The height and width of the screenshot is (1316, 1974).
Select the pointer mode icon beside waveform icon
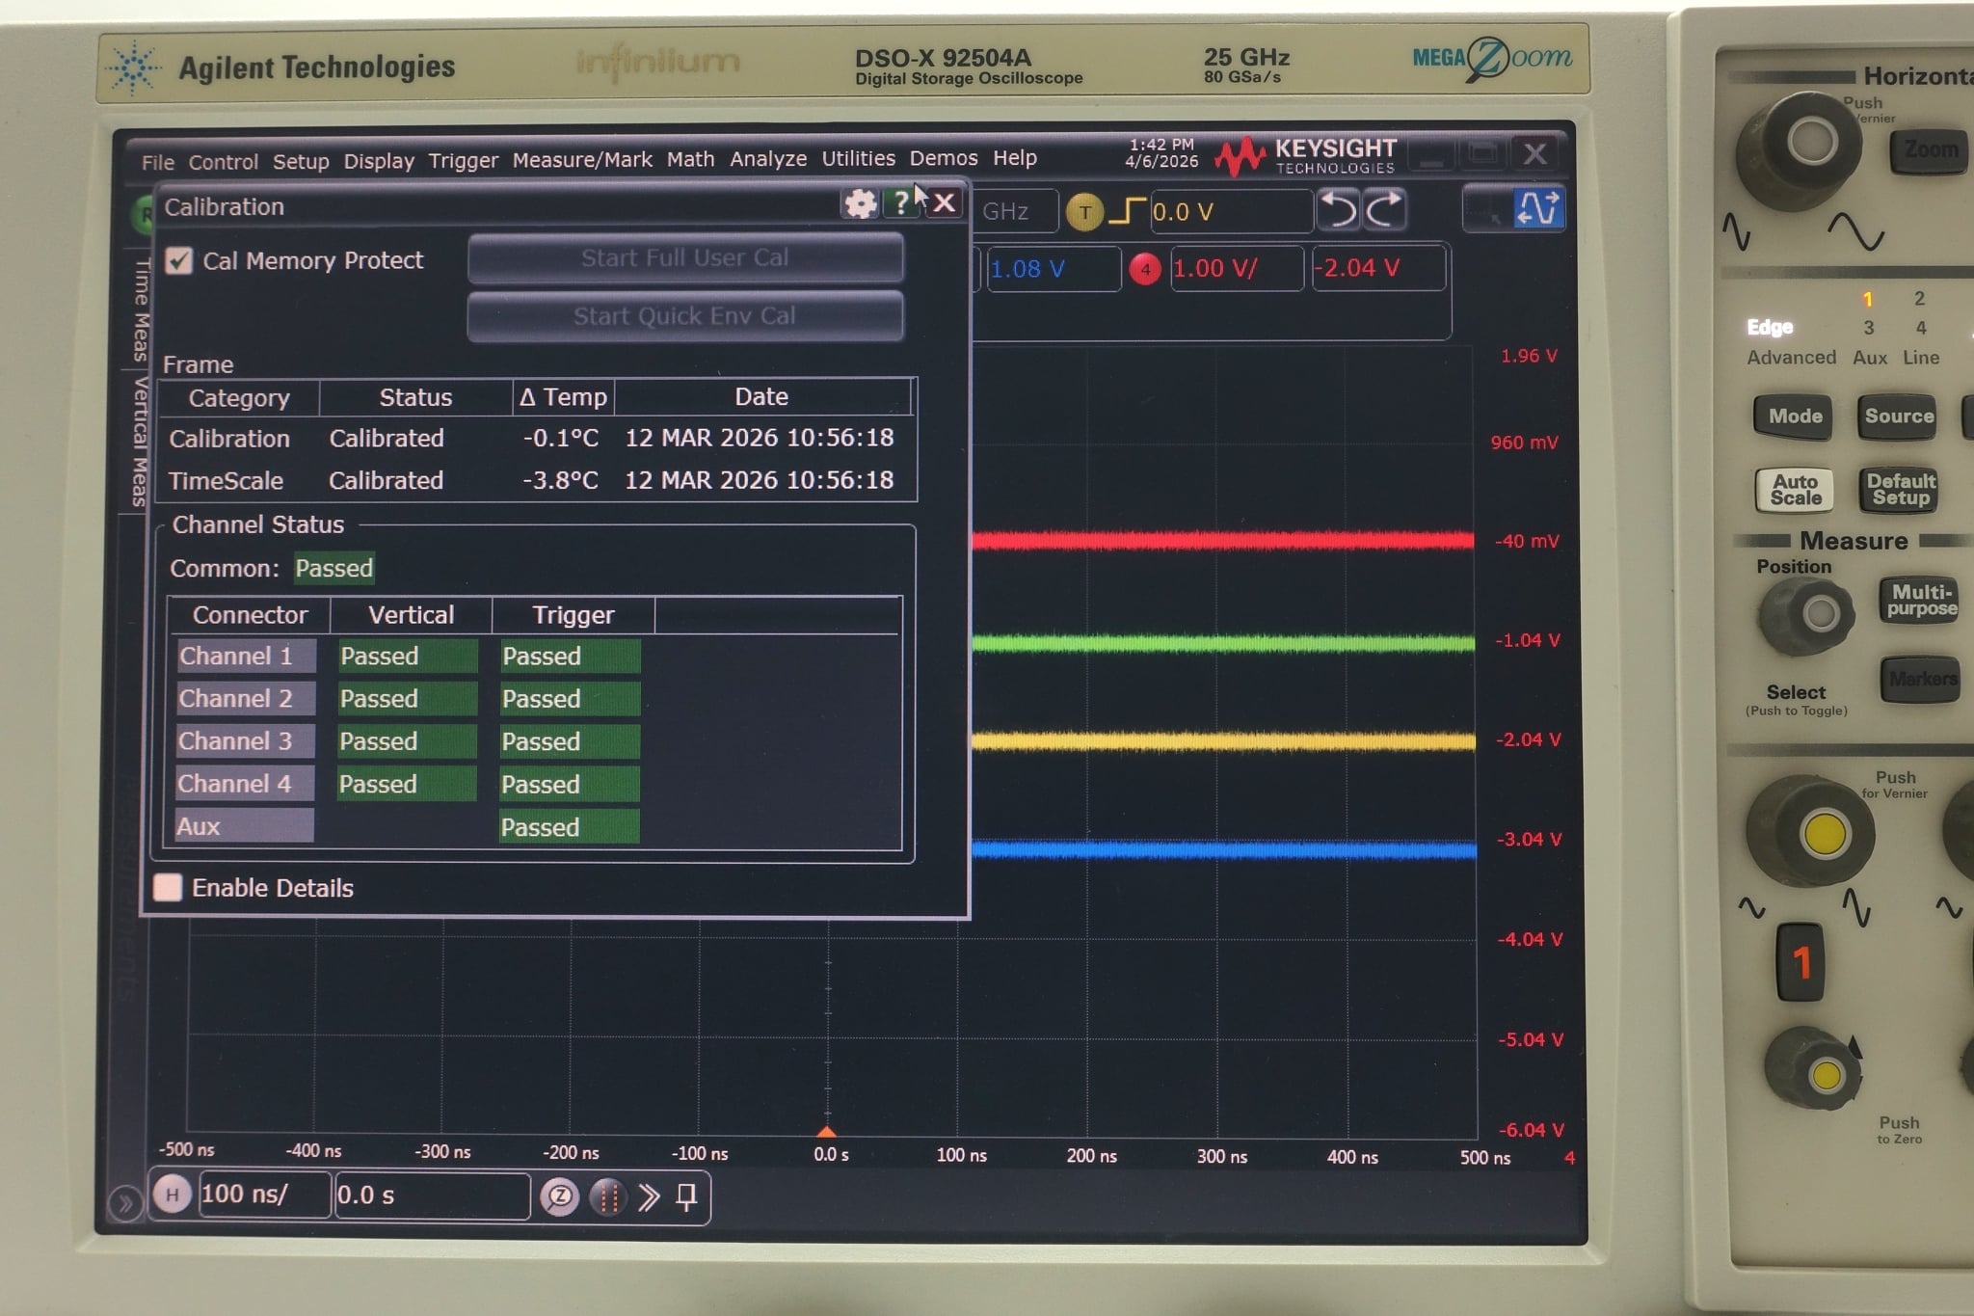[x=1488, y=209]
